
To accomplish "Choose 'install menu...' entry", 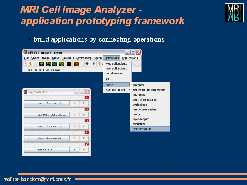I will [x=117, y=73].
